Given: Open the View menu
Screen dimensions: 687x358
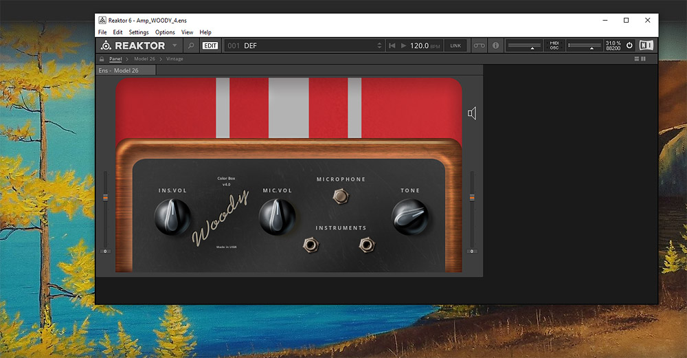Looking at the screenshot, I should pos(187,32).
